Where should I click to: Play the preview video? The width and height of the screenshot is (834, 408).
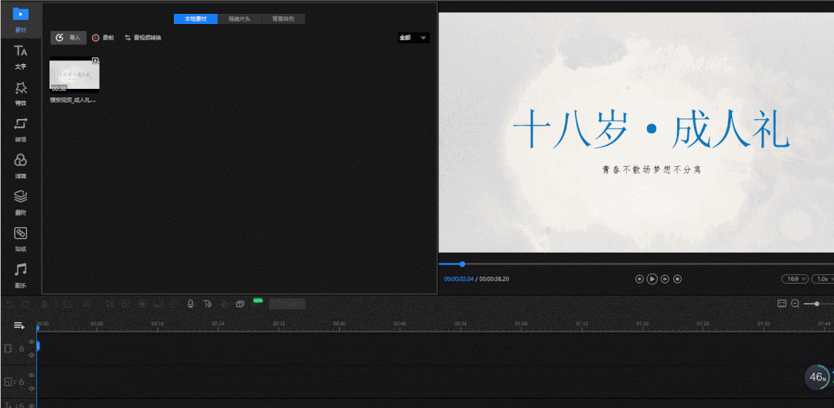pyautogui.click(x=652, y=279)
